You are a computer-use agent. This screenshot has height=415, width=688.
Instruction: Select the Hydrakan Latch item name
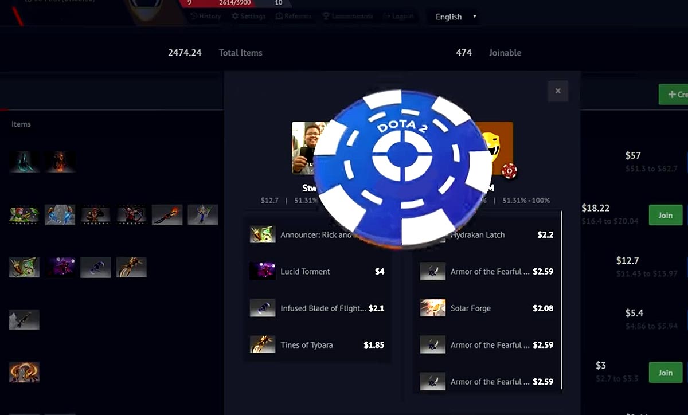(x=478, y=235)
